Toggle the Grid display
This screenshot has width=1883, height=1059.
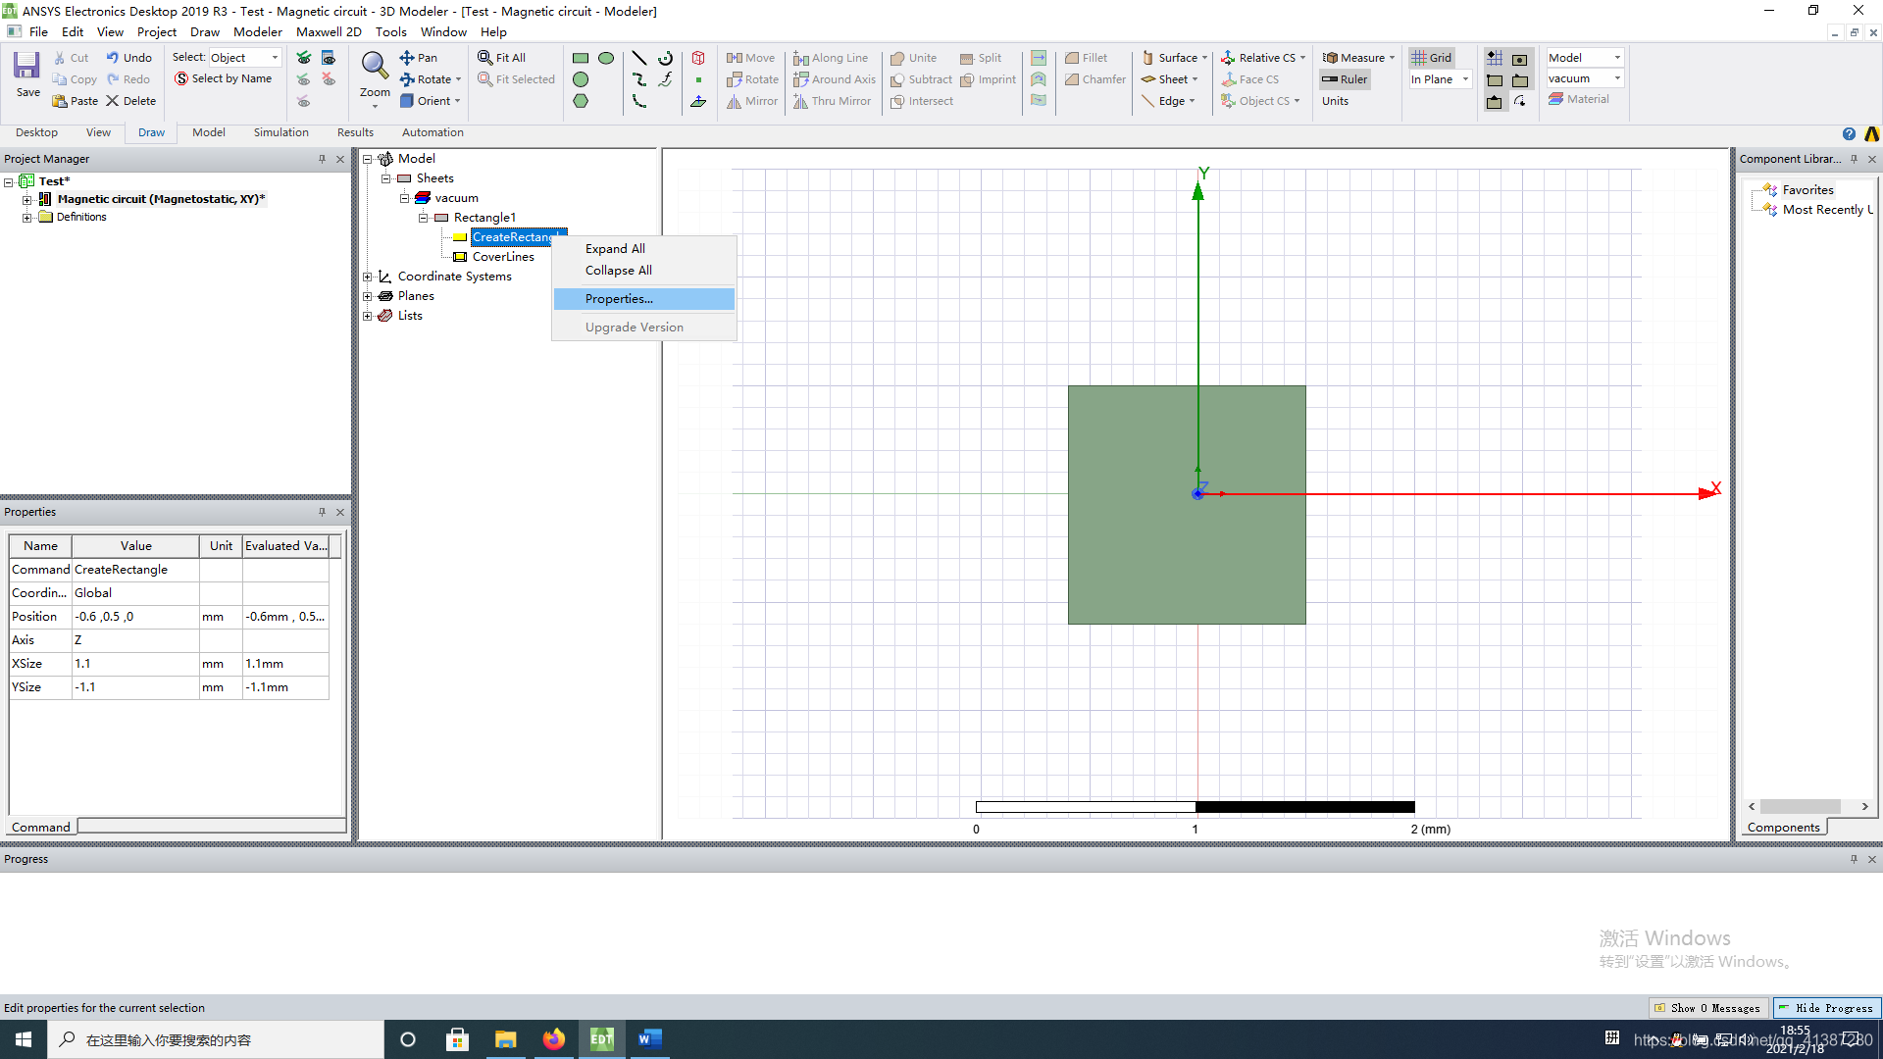1432,58
